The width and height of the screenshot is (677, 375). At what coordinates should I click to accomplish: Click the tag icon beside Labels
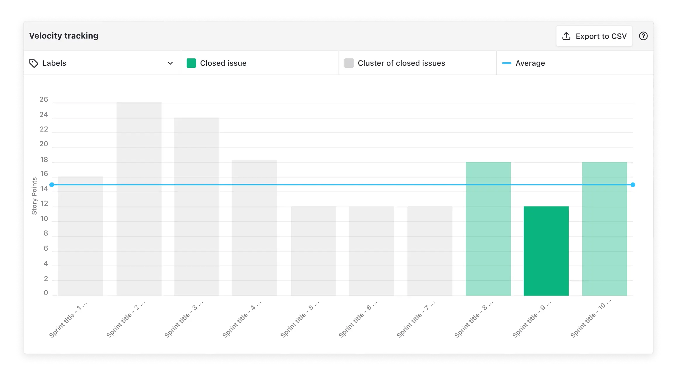point(34,63)
